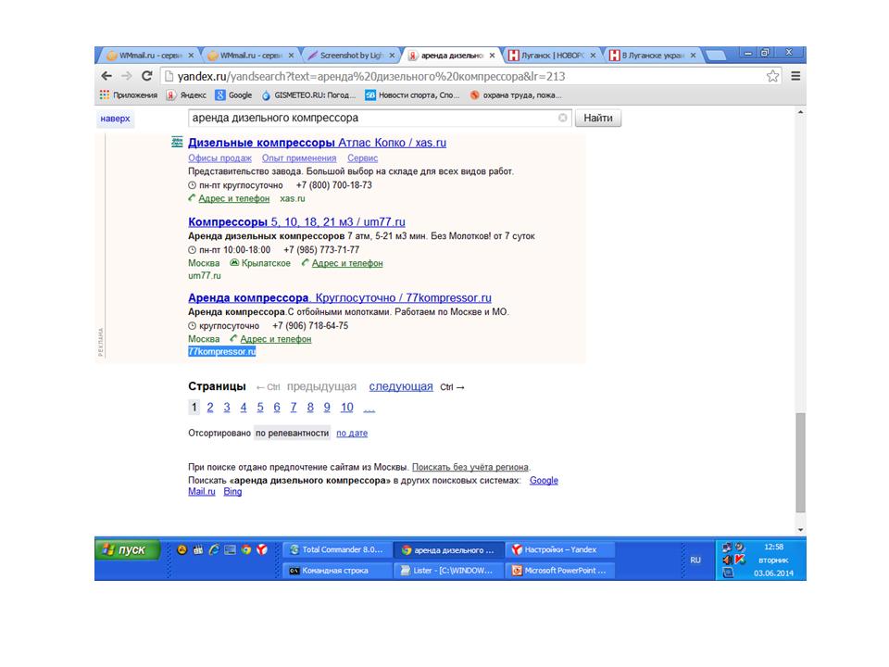The image size is (889, 667).
Task: Click the наверх link
Action: tap(115, 119)
